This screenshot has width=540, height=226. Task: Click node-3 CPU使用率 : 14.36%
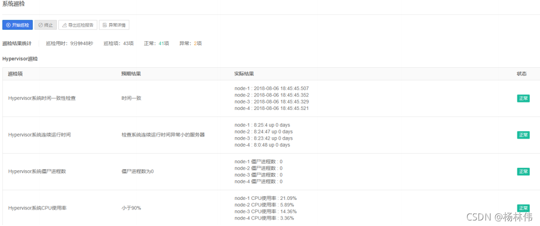[265, 211]
